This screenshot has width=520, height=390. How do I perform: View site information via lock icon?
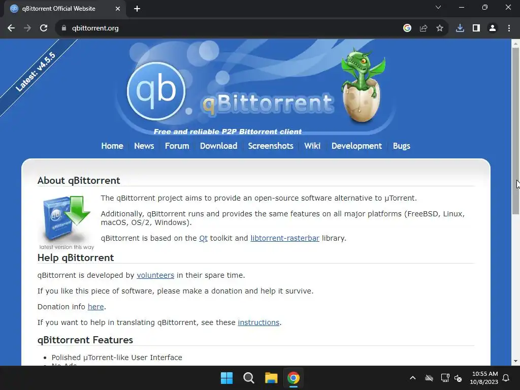point(64,28)
